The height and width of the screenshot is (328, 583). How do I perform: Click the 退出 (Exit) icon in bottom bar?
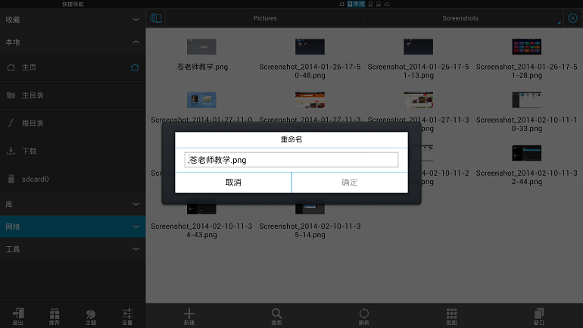pos(18,314)
